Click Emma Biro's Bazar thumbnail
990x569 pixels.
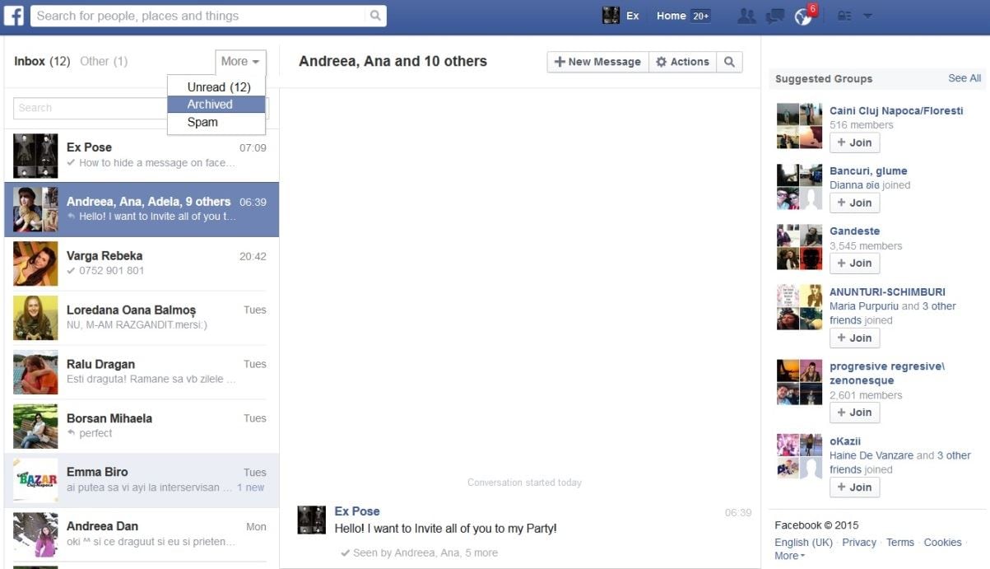(x=35, y=480)
